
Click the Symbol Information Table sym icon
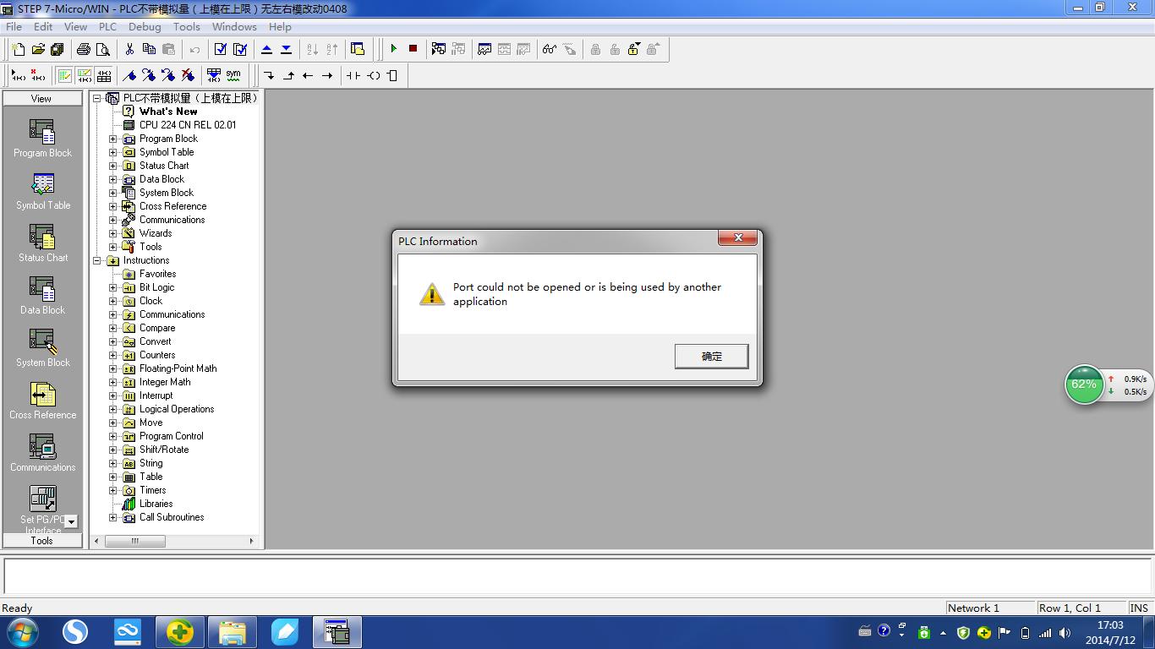coord(233,75)
